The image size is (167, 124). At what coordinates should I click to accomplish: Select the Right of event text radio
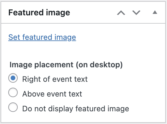coord(13,78)
